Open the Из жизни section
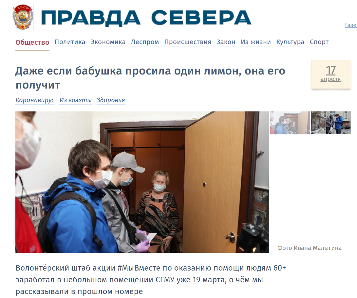The height and width of the screenshot is (298, 357). pyautogui.click(x=256, y=42)
